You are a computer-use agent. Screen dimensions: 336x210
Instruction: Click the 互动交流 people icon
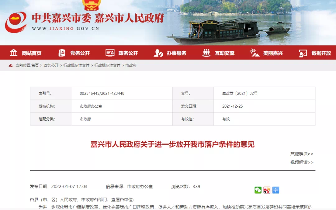(206, 53)
